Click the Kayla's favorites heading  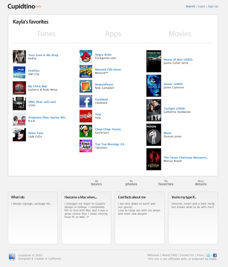(31, 22)
